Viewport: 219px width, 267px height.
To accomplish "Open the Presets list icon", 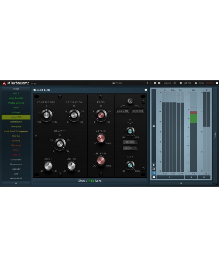I will click(x=114, y=83).
